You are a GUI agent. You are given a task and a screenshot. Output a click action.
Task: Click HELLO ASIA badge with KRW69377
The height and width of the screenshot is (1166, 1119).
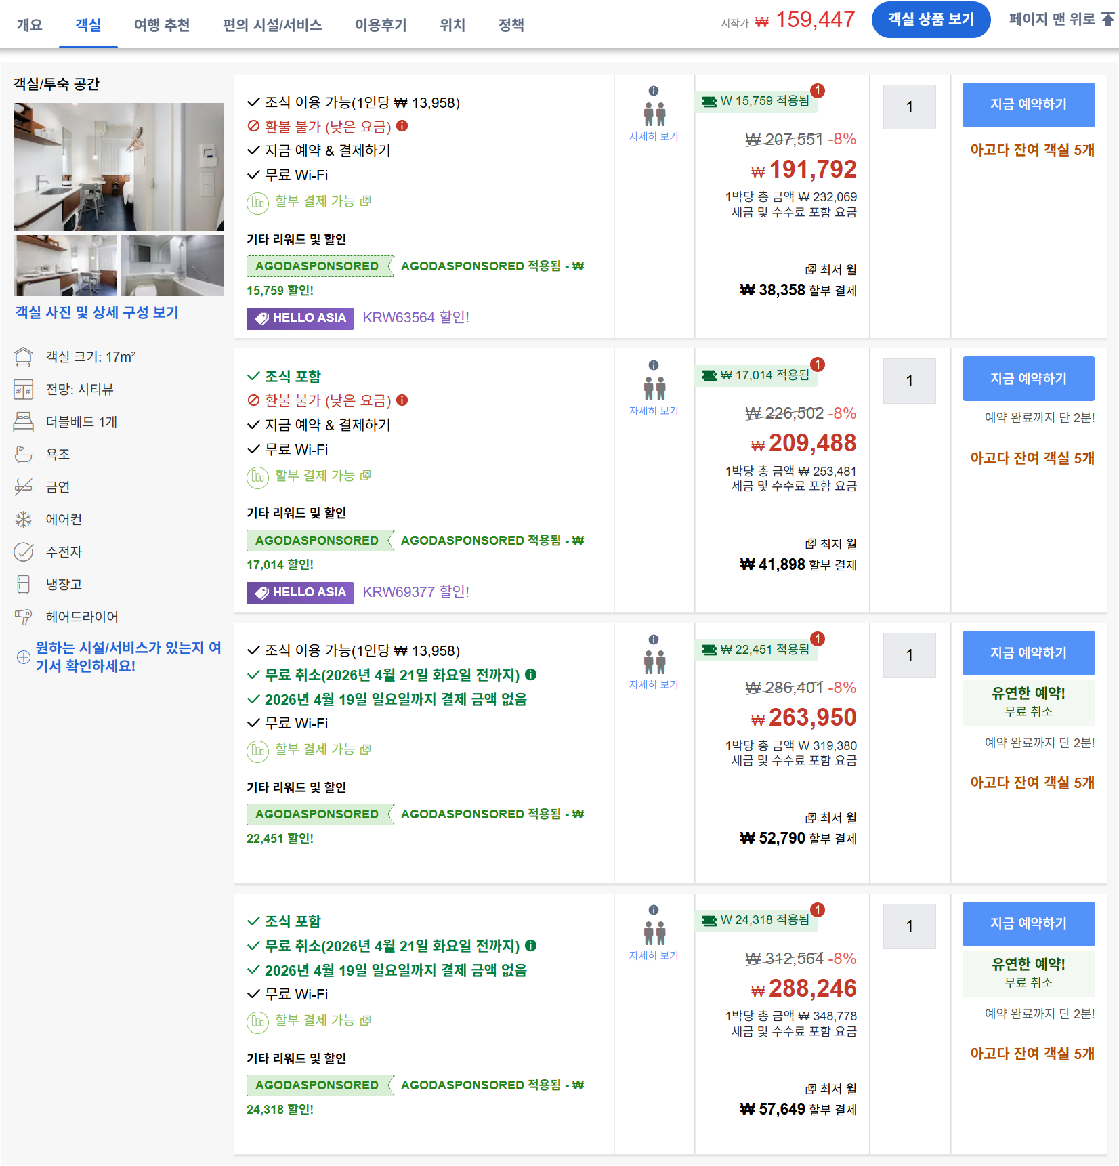point(300,592)
